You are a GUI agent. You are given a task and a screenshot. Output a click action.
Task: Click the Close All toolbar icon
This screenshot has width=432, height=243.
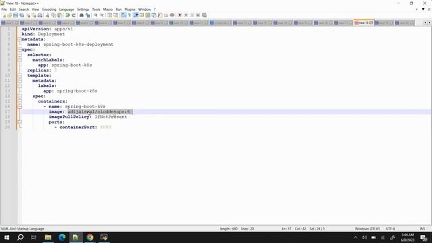[x=34, y=15]
